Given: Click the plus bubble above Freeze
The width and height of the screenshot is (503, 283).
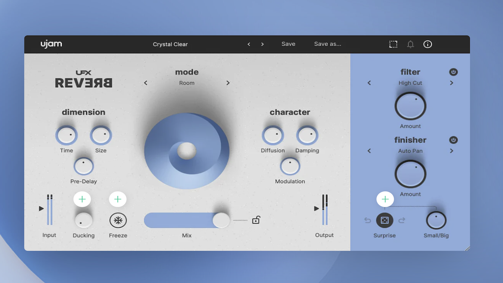Looking at the screenshot, I should 118,199.
